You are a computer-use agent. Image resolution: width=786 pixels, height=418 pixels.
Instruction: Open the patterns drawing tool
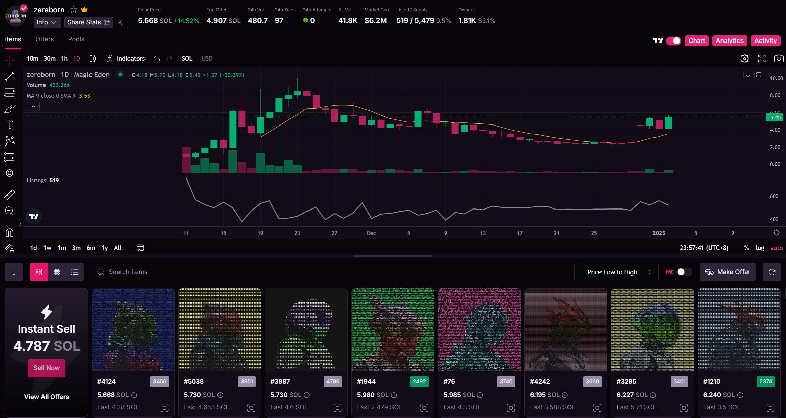coord(10,141)
